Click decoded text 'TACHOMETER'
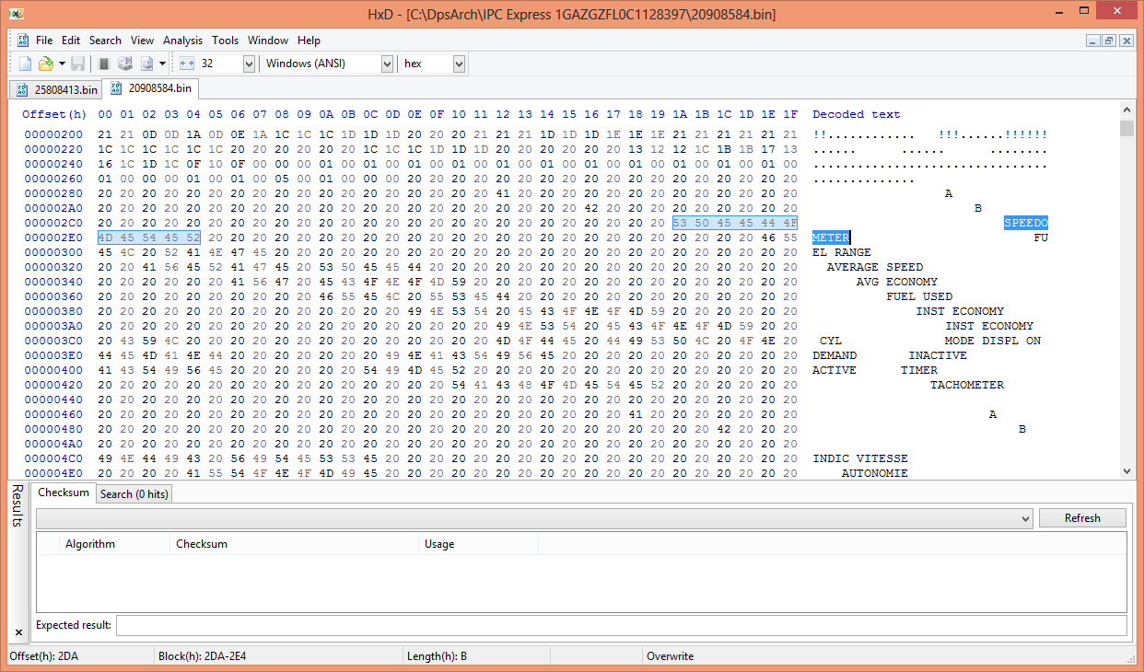The width and height of the screenshot is (1144, 672). click(x=967, y=385)
